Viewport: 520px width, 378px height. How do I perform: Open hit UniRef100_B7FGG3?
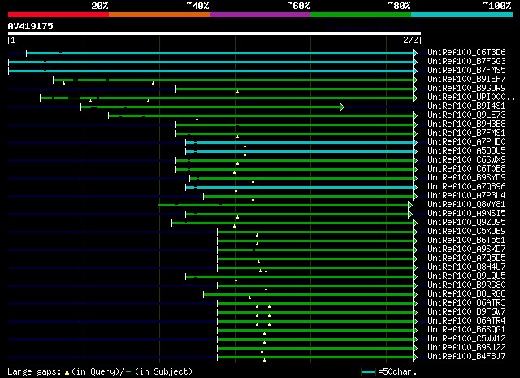(x=466, y=61)
